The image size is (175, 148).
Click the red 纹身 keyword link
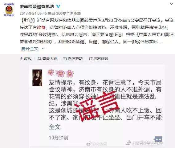[41, 27]
